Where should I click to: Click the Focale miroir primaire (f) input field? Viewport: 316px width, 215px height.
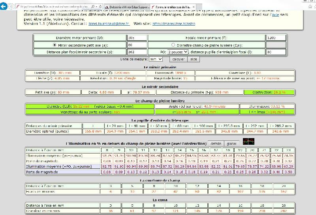[276, 38]
